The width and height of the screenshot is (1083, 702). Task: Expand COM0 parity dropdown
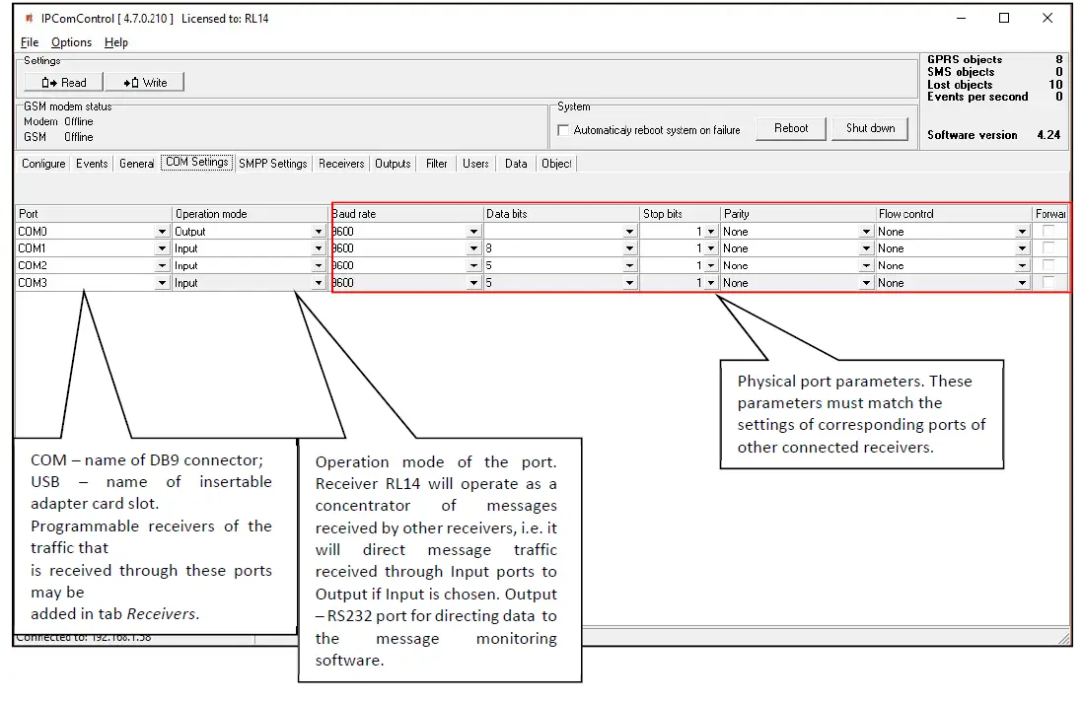(866, 232)
